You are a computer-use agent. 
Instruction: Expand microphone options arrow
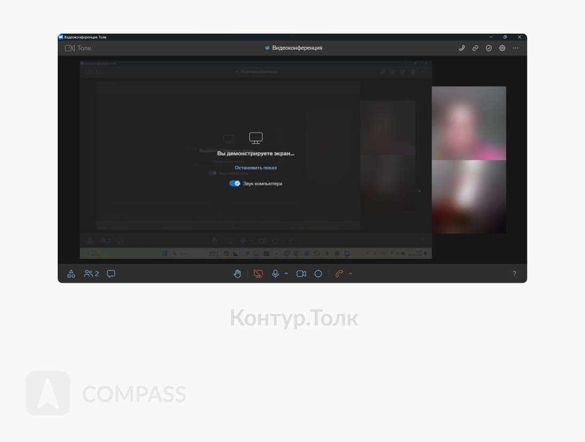(286, 274)
